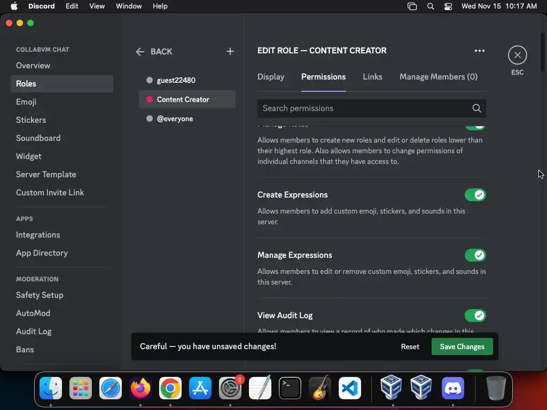Switch to the Display tab
547x410 pixels.
(271, 77)
